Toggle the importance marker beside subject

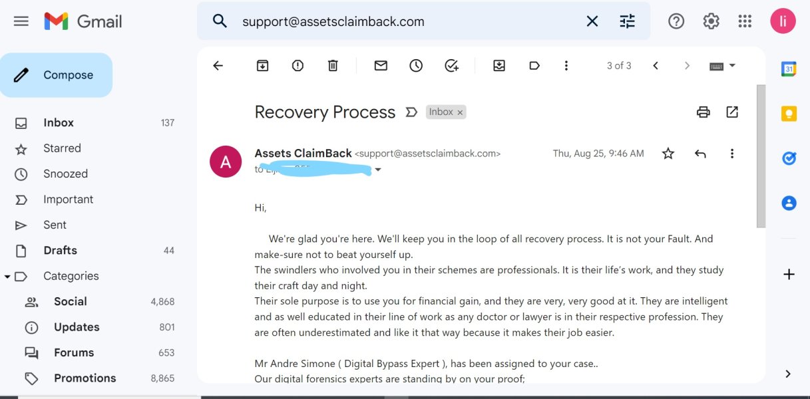(x=411, y=112)
